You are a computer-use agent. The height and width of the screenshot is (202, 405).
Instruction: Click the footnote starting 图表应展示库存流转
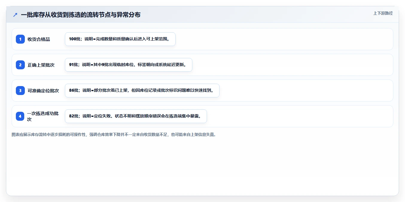pos(114,135)
